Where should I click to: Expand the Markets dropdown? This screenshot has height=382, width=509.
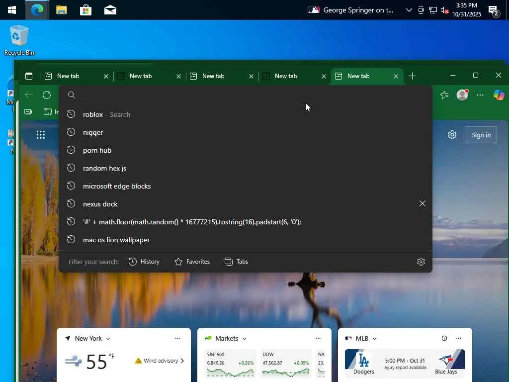[x=244, y=338]
